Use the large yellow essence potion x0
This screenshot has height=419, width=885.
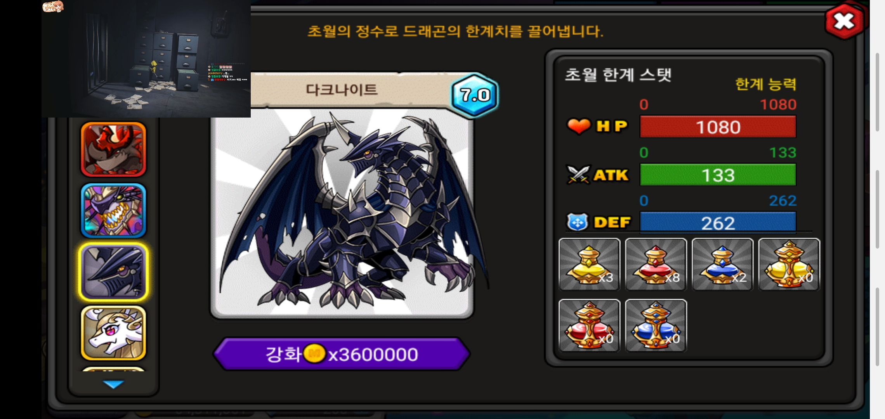(789, 264)
